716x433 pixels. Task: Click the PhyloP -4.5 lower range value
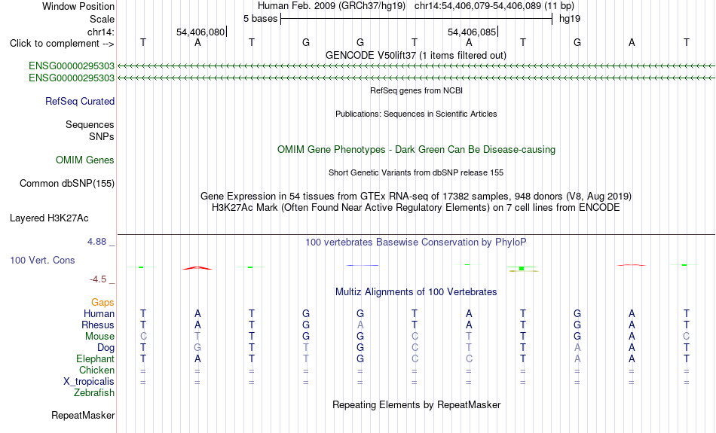point(98,279)
